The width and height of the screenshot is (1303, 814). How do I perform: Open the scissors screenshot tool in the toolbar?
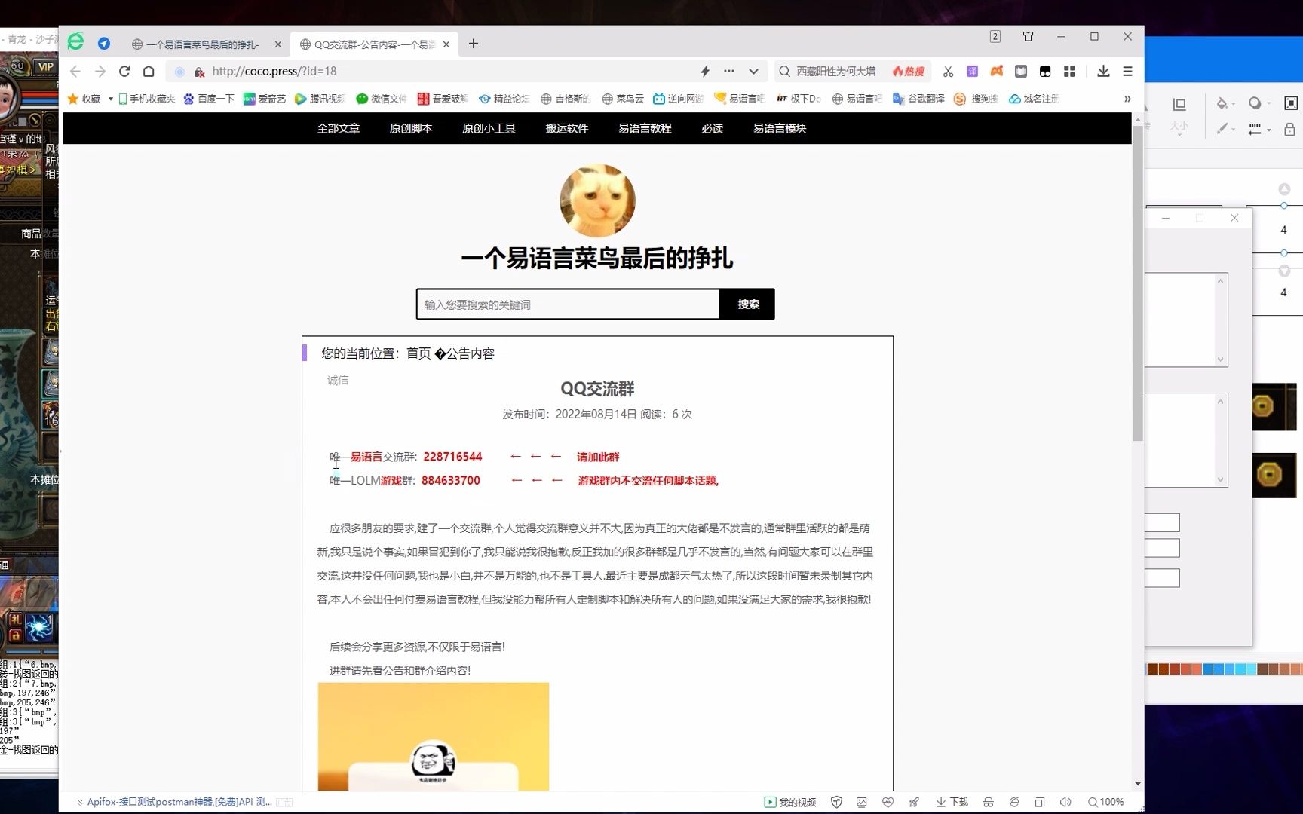(x=948, y=71)
